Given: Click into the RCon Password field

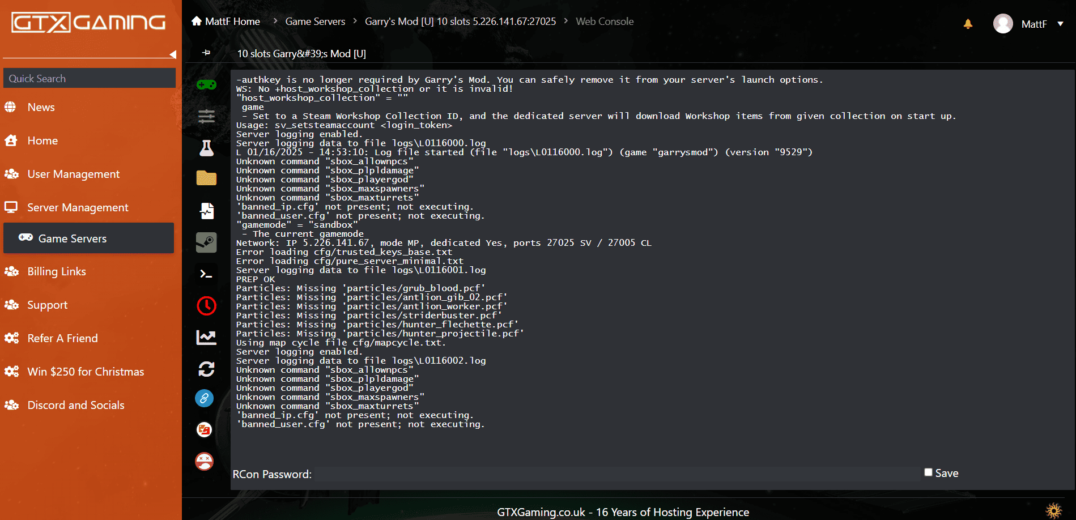Looking at the screenshot, I should point(616,474).
